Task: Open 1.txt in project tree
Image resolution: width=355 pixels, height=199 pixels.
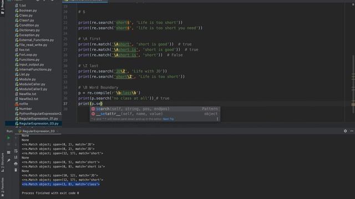Action: 22,6
